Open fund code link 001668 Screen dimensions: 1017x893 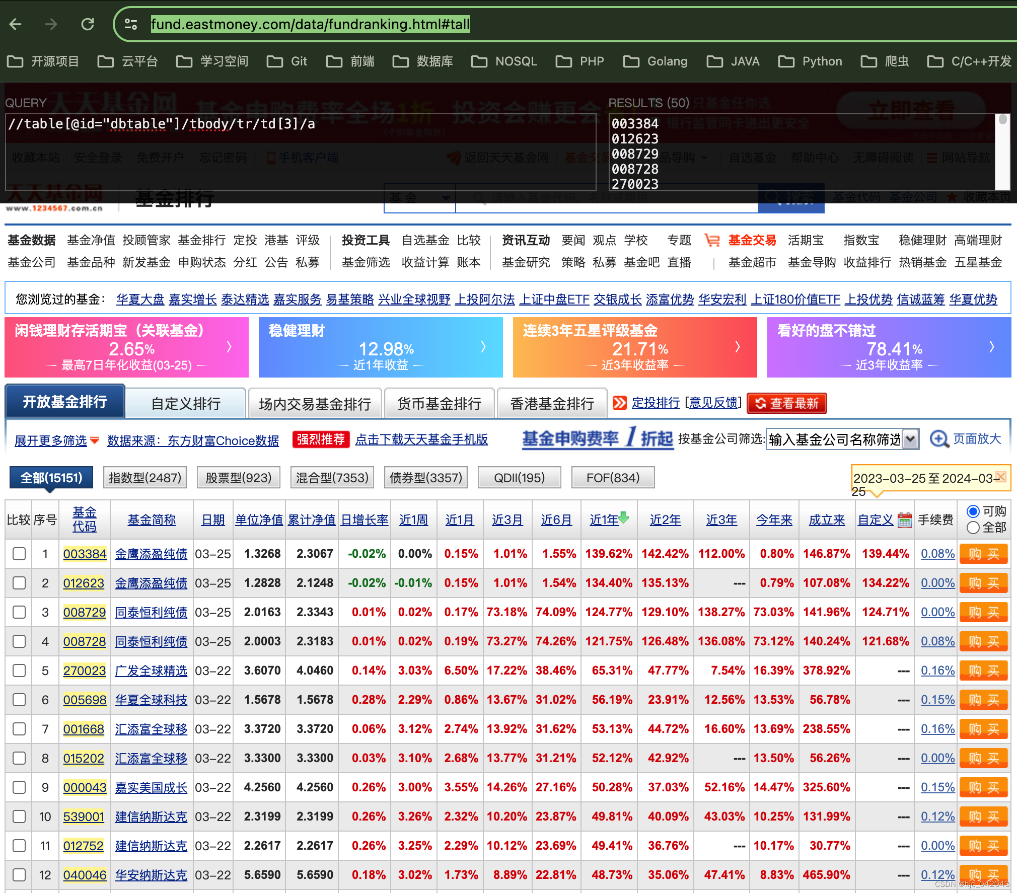click(x=84, y=729)
